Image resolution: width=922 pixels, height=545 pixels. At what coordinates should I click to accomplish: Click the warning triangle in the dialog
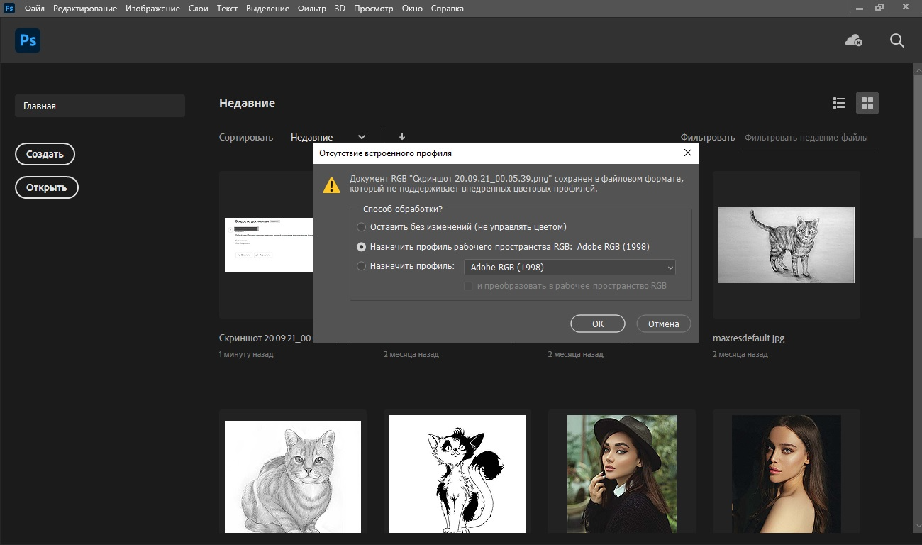(x=333, y=186)
